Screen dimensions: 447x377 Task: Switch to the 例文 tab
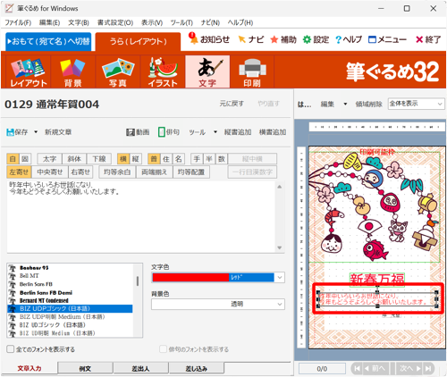pos(85,368)
